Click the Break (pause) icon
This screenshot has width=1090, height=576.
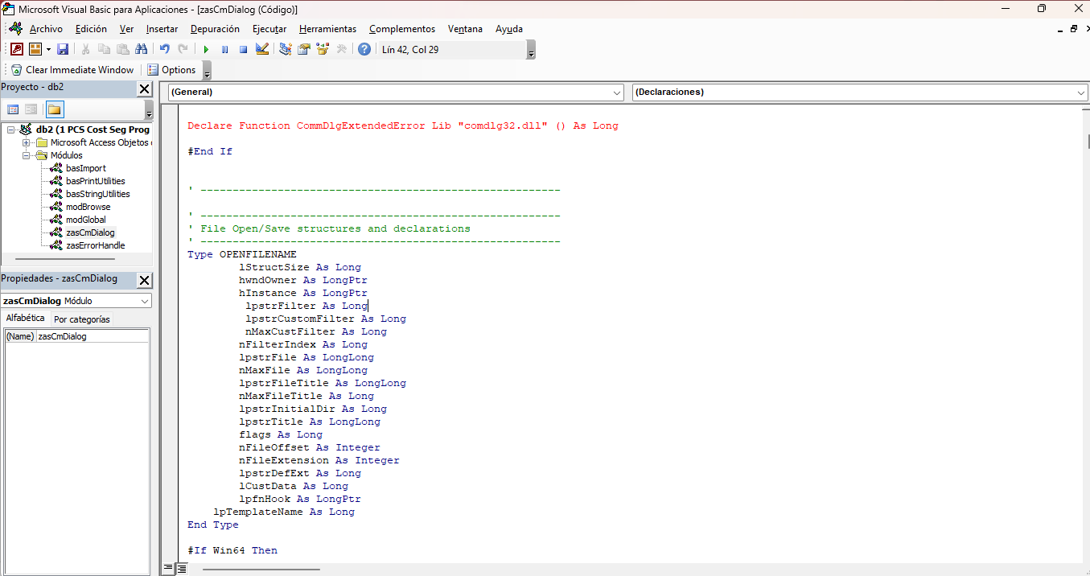point(224,49)
